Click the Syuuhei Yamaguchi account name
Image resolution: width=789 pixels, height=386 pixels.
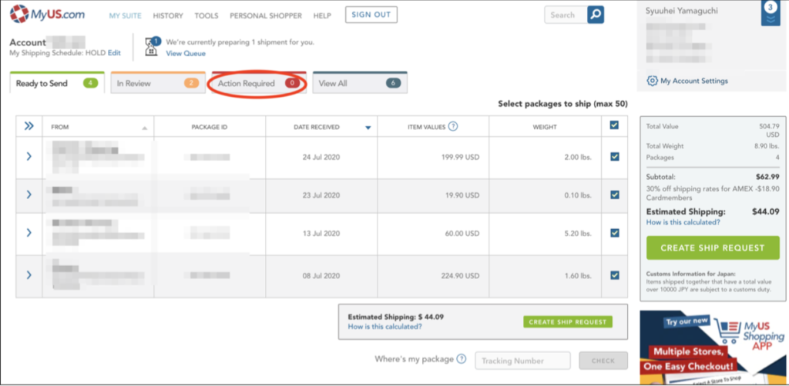682,11
